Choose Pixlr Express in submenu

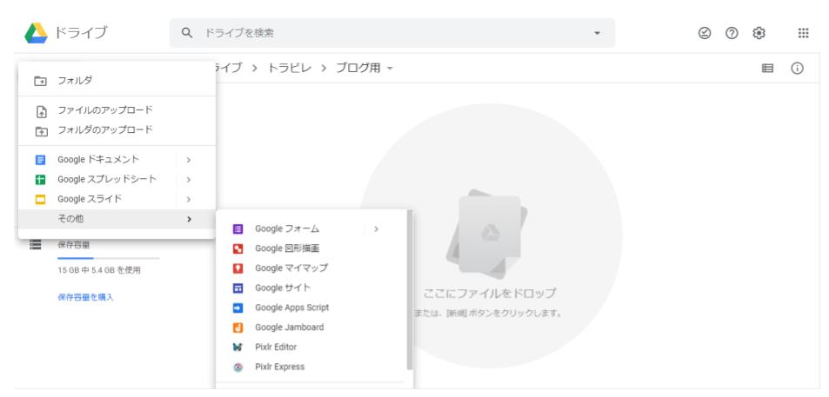coord(311,367)
